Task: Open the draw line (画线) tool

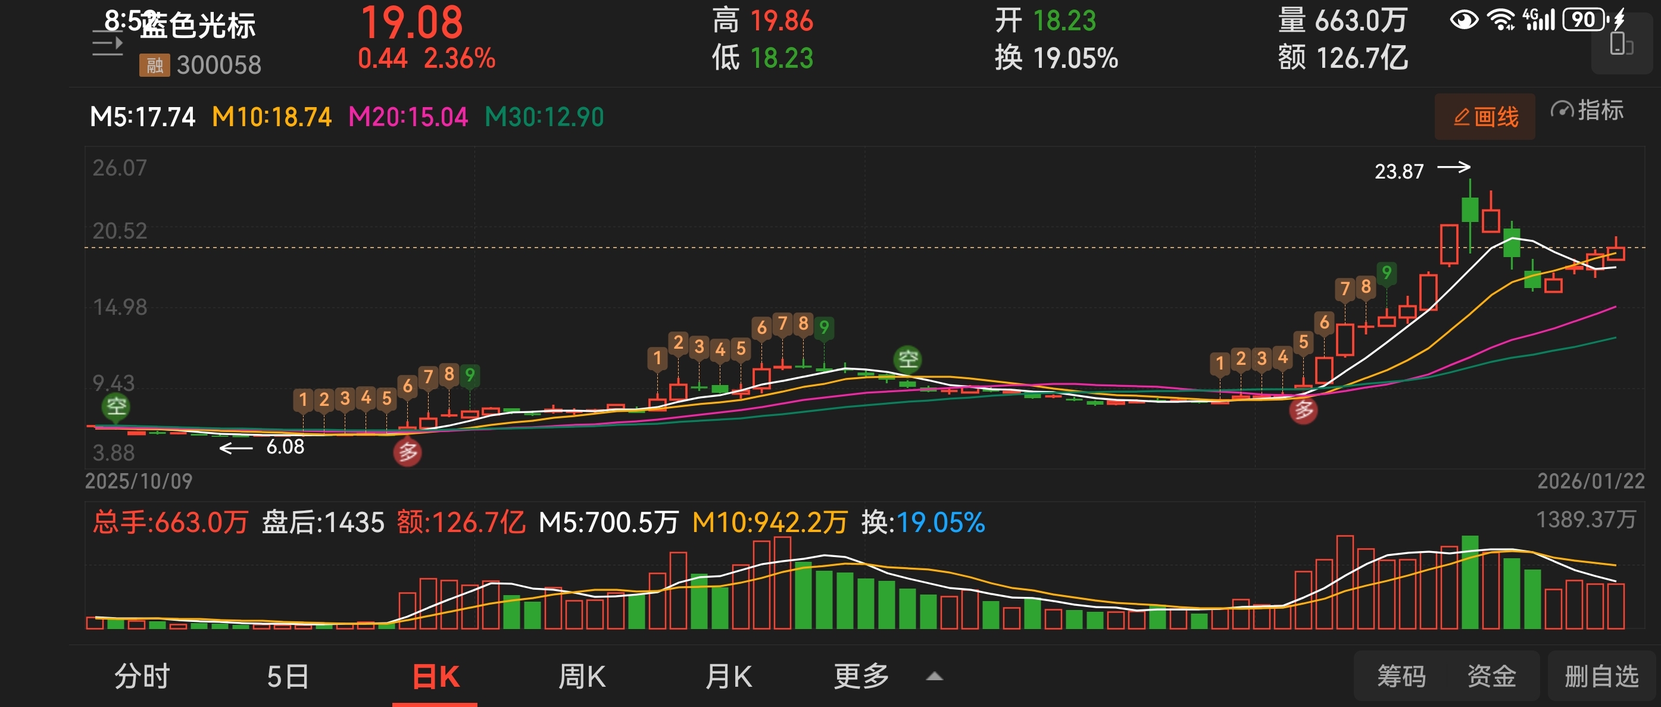Action: (x=1485, y=117)
